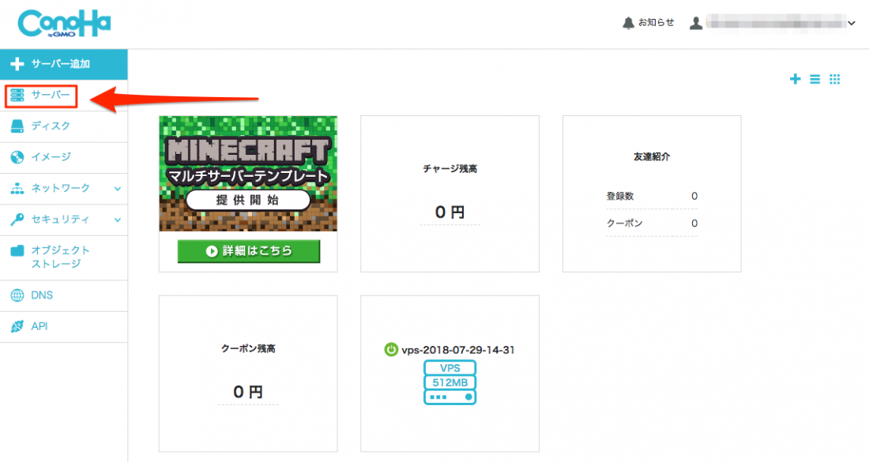The width and height of the screenshot is (869, 462).
Task: Expand the ネットワーク submenu chevron
Action: point(118,189)
